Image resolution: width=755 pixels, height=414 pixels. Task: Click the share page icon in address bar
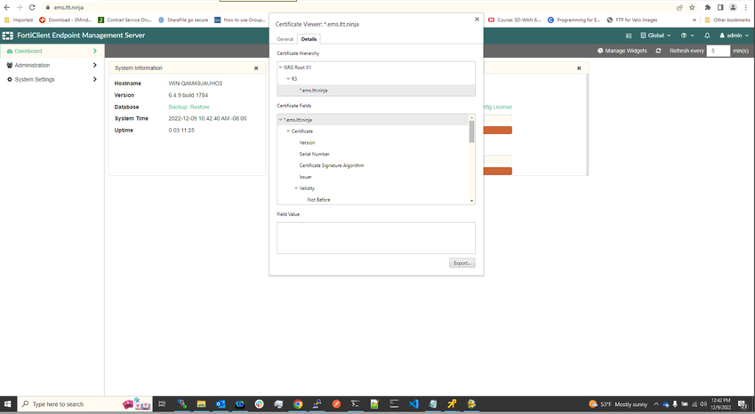point(679,7)
